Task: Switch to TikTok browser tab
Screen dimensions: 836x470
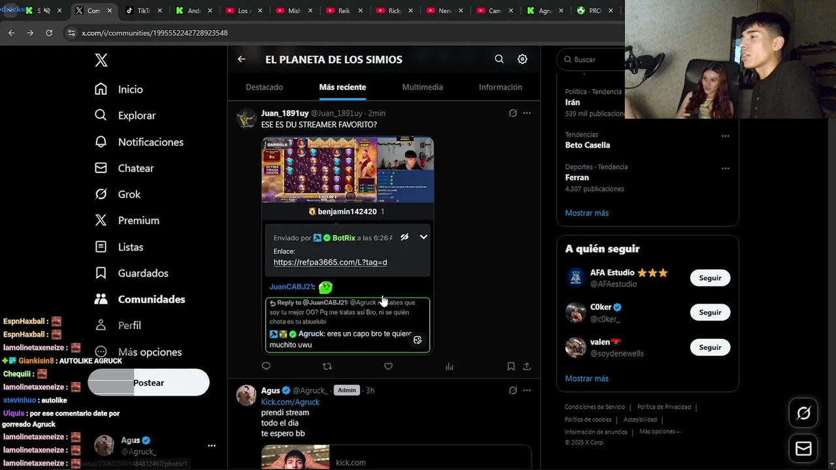Action: (142, 10)
